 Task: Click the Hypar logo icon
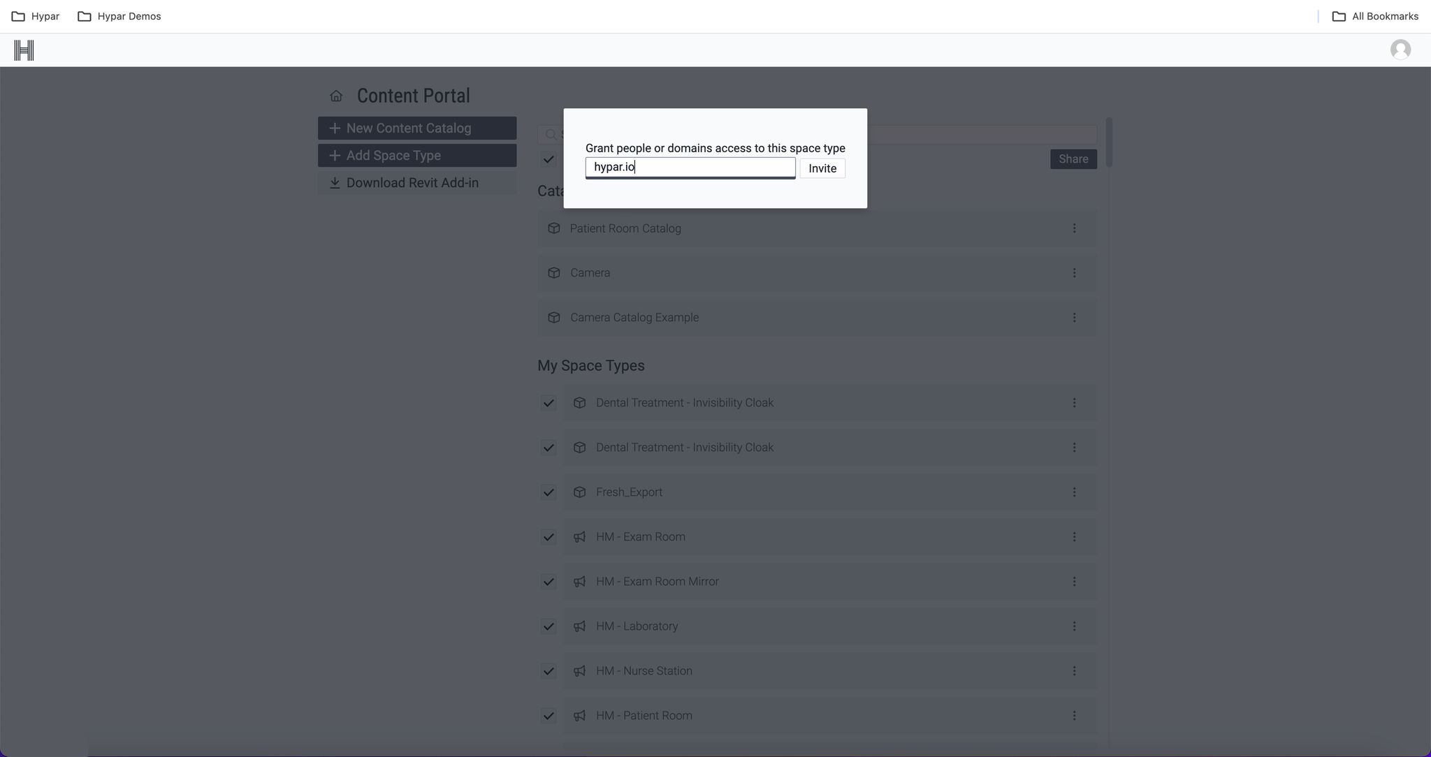click(x=24, y=50)
